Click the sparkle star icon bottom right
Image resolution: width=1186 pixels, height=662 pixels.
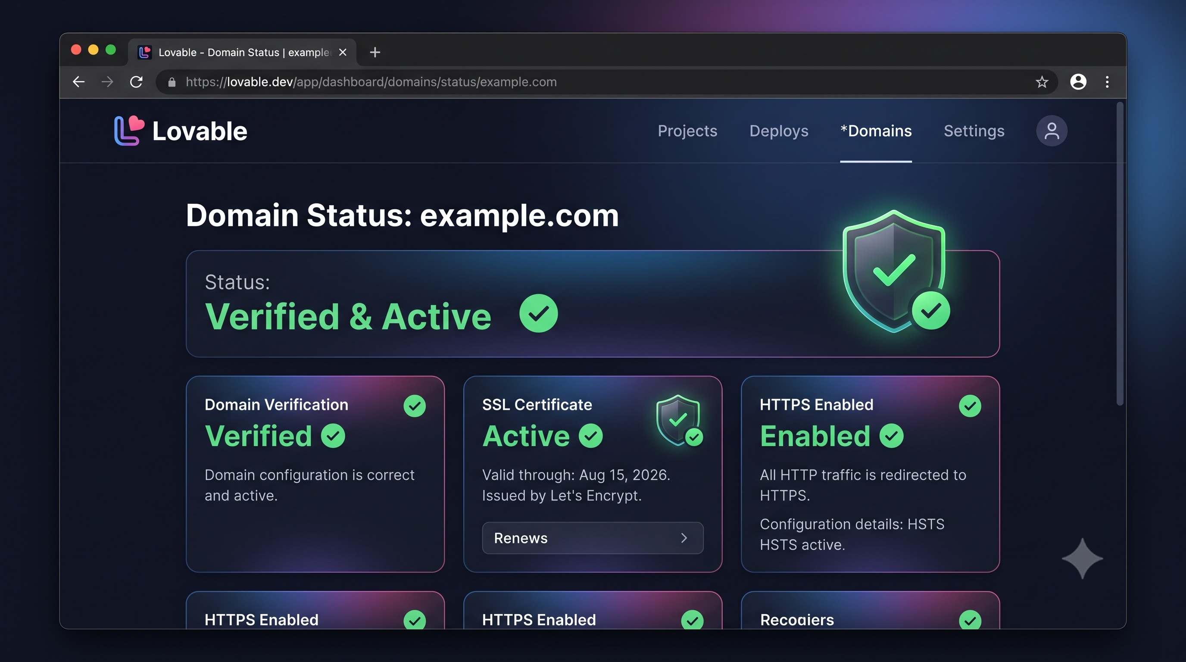click(x=1083, y=559)
